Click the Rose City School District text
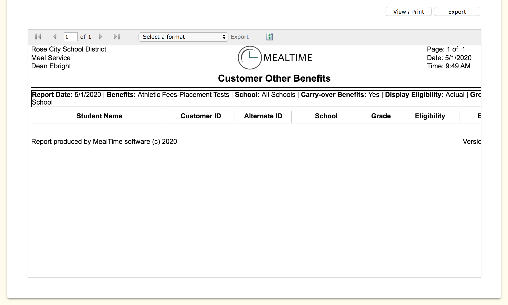The image size is (508, 305). click(x=68, y=49)
